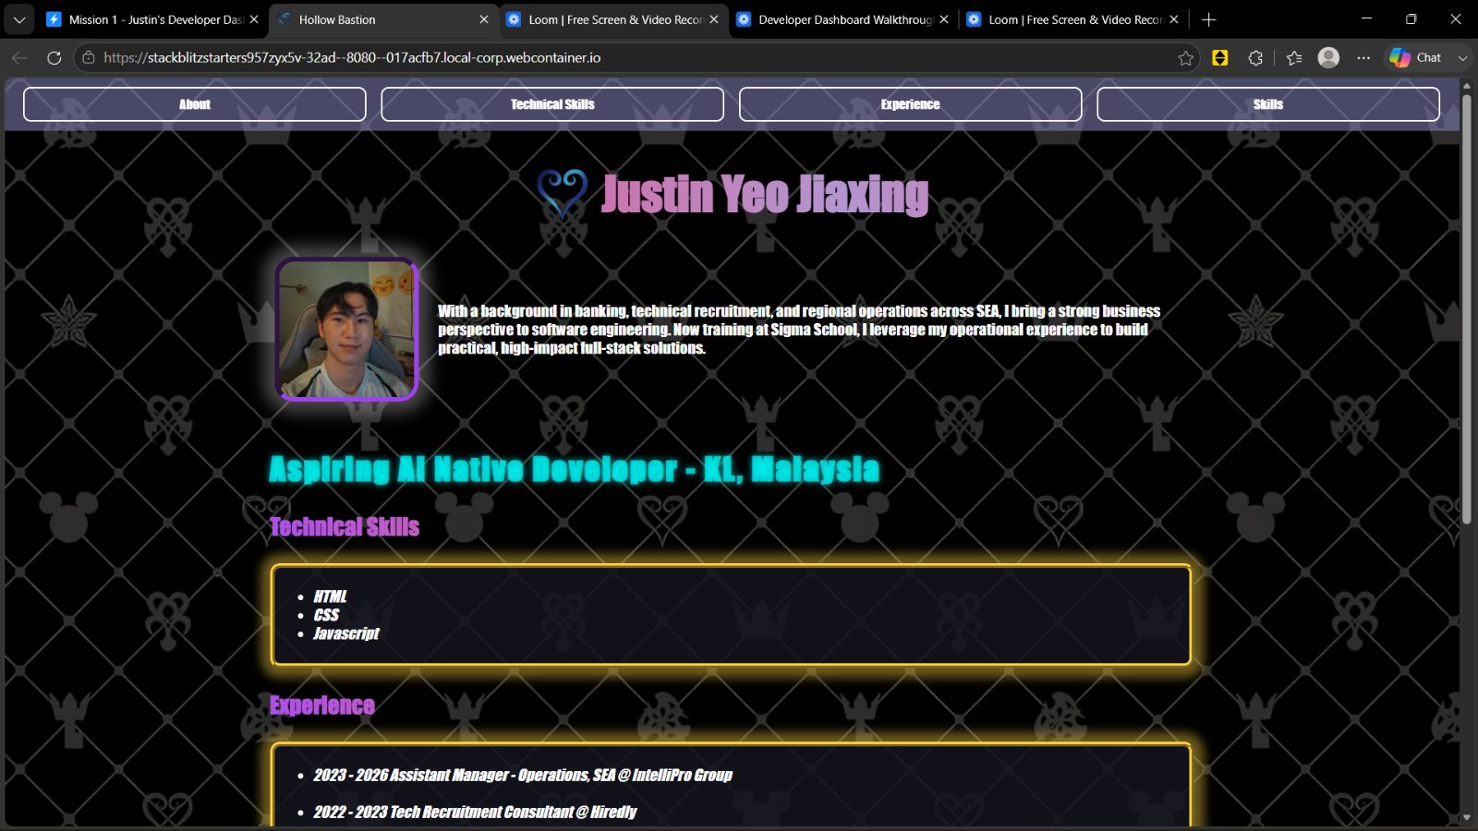
Task: Minimize the browser window
Action: tap(1367, 18)
